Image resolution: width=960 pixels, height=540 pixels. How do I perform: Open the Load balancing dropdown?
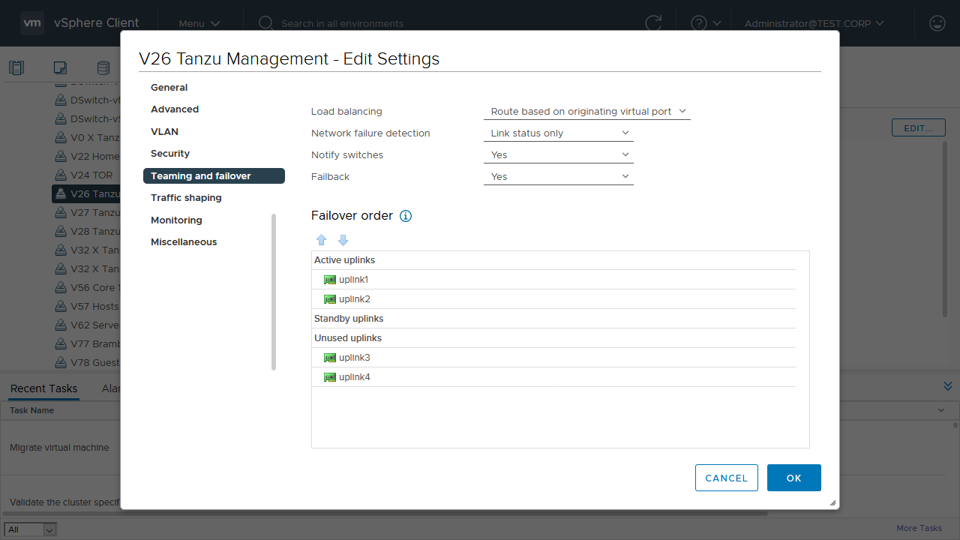587,112
